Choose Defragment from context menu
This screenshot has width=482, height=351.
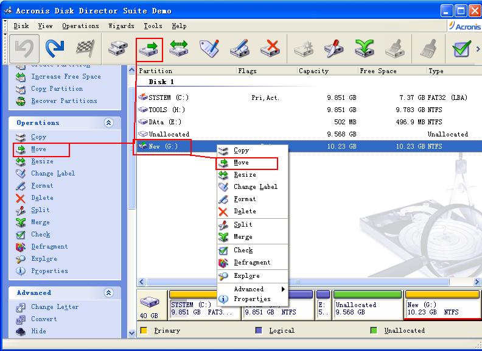(x=253, y=262)
